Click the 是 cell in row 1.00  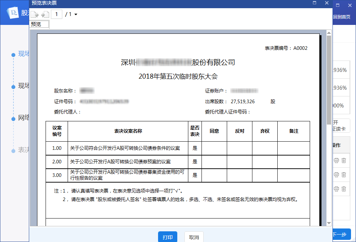point(195,148)
